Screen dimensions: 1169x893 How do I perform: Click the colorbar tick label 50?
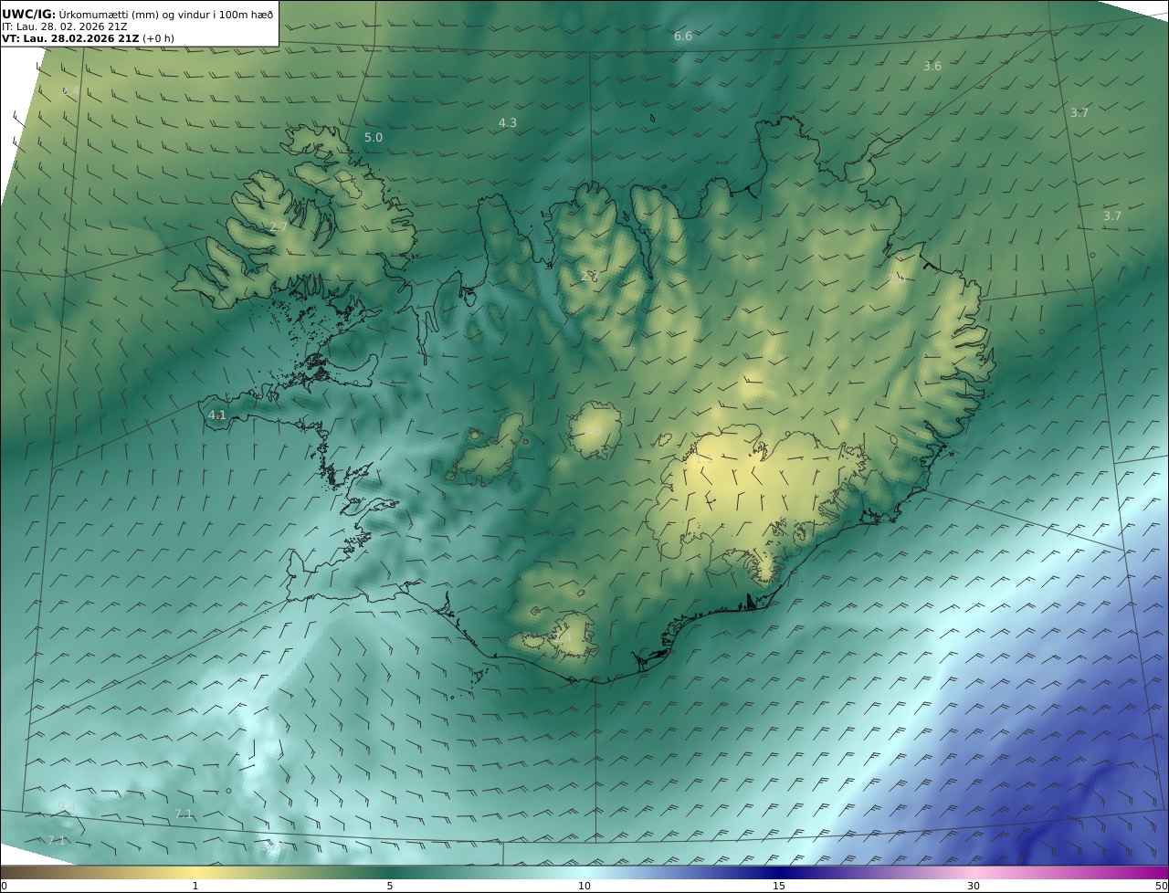(x=1162, y=886)
